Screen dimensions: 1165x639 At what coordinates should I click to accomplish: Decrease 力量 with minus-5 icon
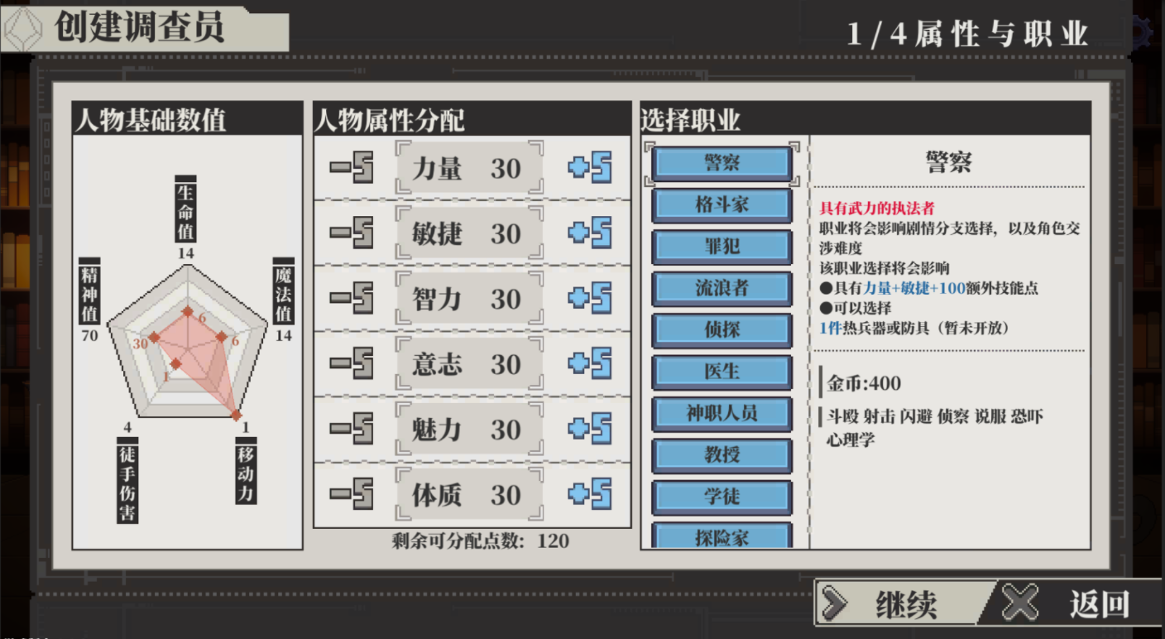coord(352,168)
